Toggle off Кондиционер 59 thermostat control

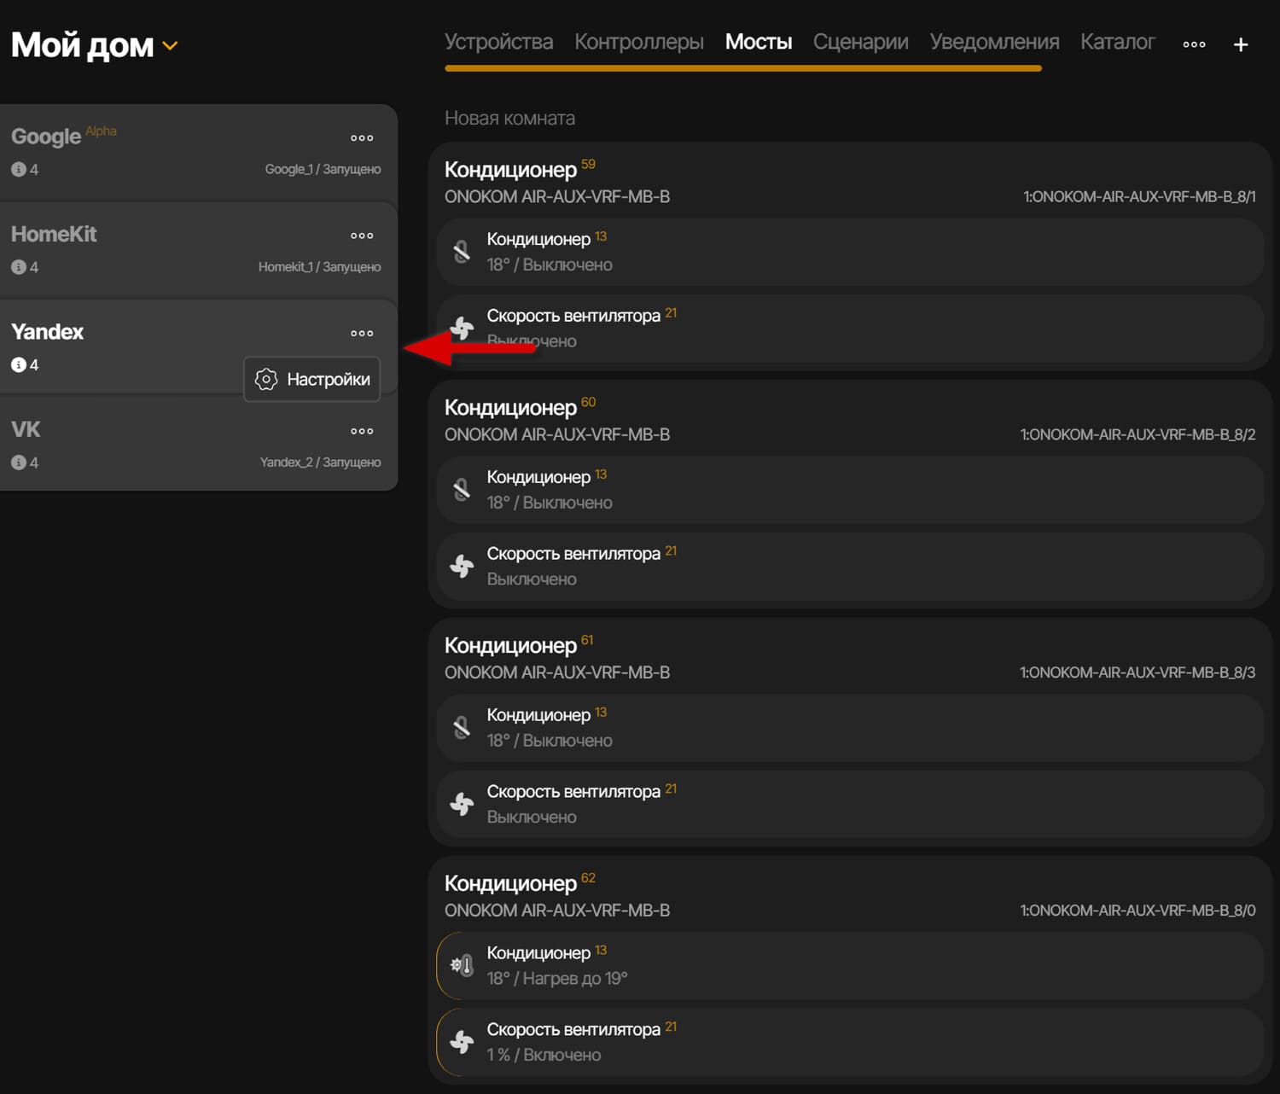point(462,251)
